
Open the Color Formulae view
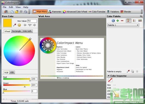[97, 12]
